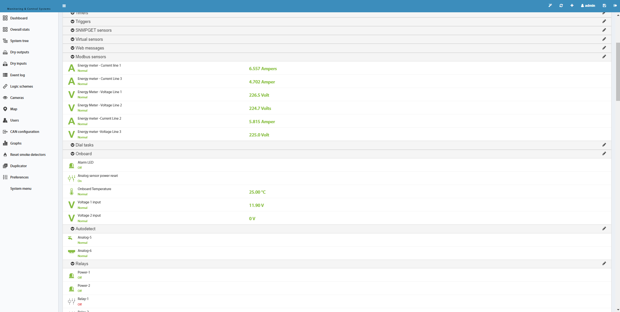
Task: Click the plus add icon in the top bar
Action: click(x=572, y=5)
